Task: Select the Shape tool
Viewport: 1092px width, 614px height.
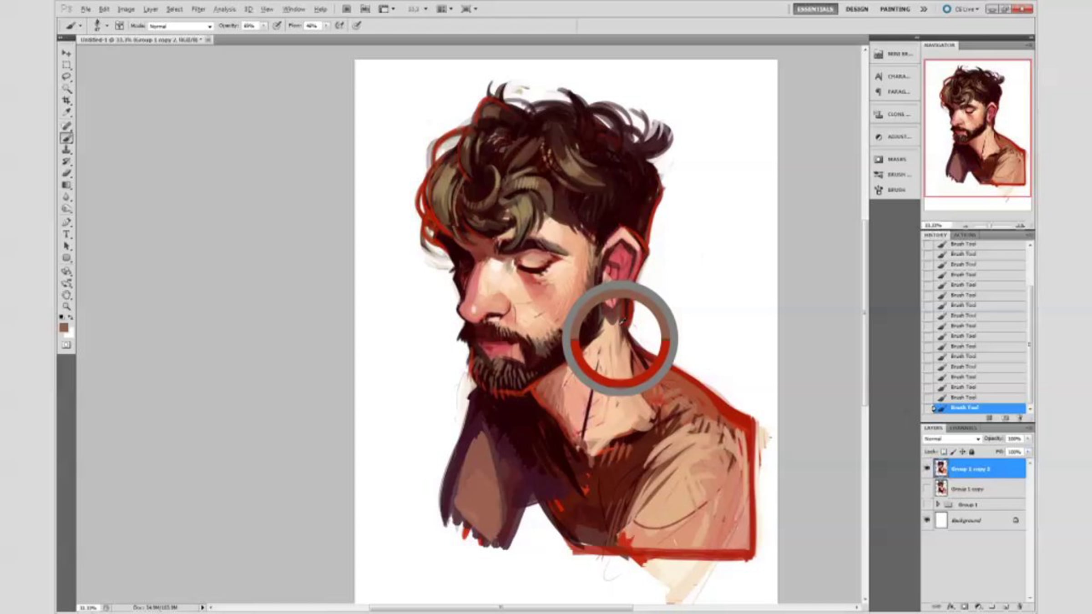Action: coord(66,258)
